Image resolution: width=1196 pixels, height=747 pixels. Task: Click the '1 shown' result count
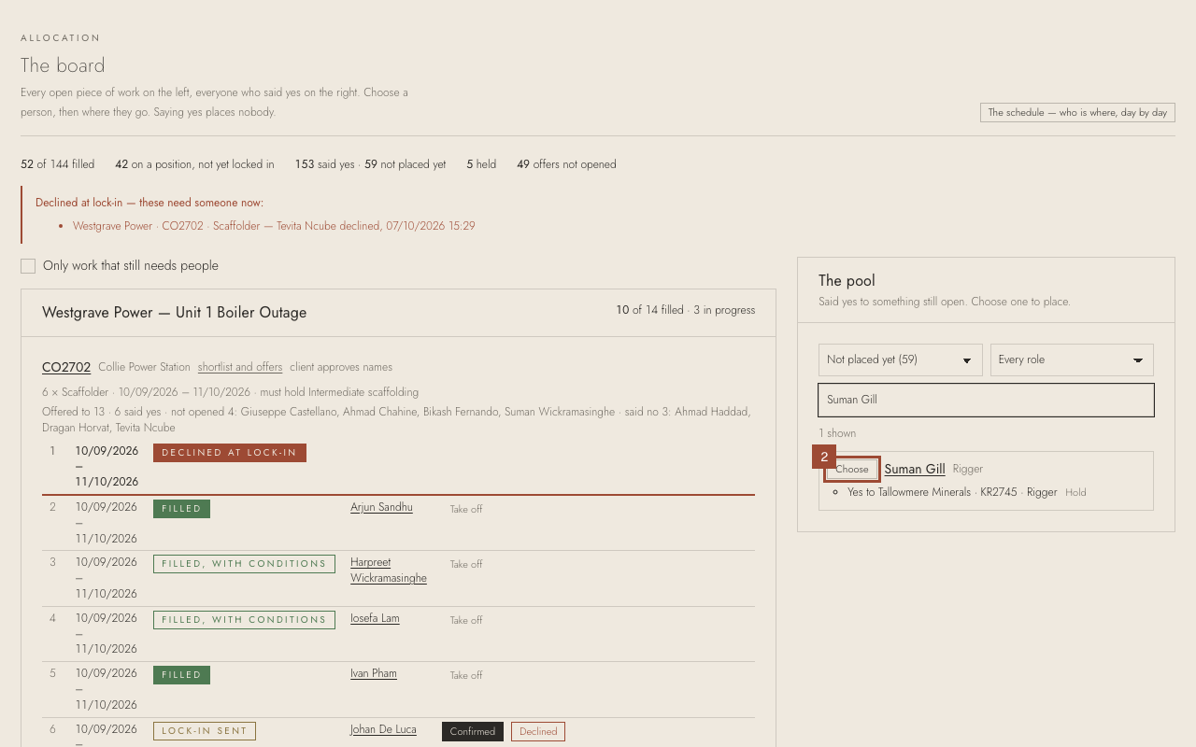837,433
